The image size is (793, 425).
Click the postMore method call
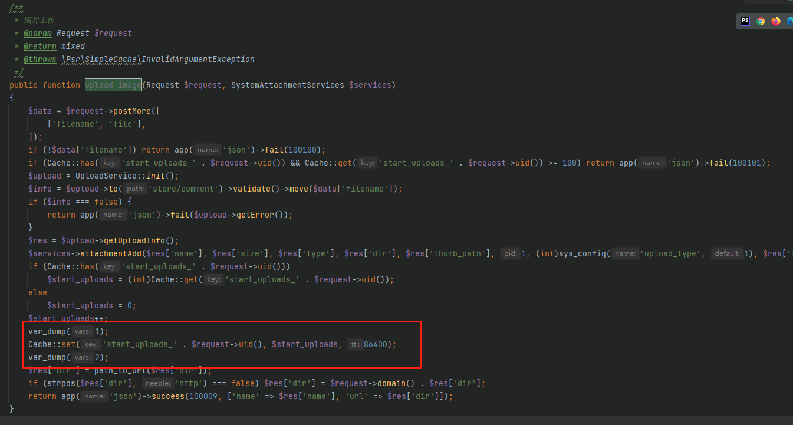point(132,111)
